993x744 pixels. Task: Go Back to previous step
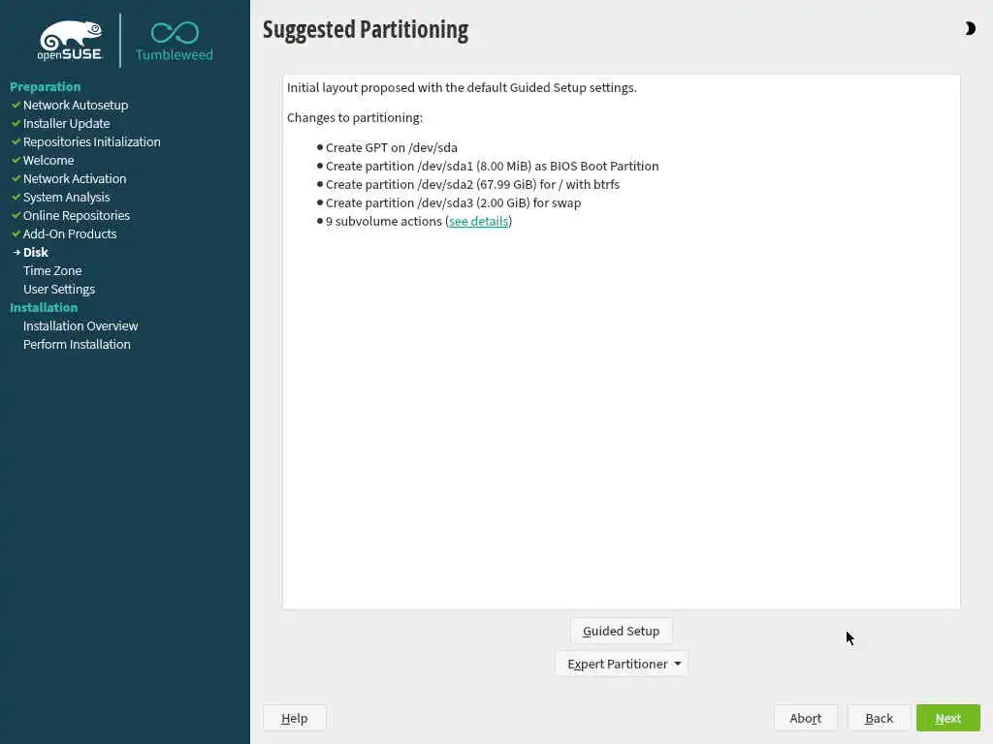click(879, 718)
